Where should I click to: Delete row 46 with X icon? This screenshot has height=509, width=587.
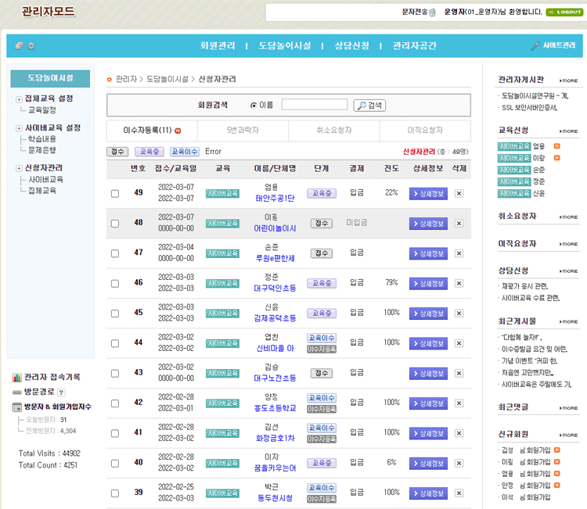click(x=459, y=283)
